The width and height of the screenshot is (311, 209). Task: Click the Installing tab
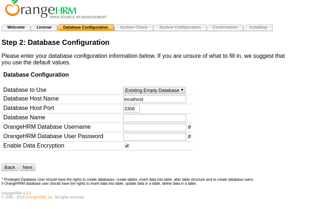click(x=258, y=27)
